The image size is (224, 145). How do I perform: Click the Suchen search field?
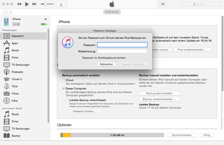(201, 4)
